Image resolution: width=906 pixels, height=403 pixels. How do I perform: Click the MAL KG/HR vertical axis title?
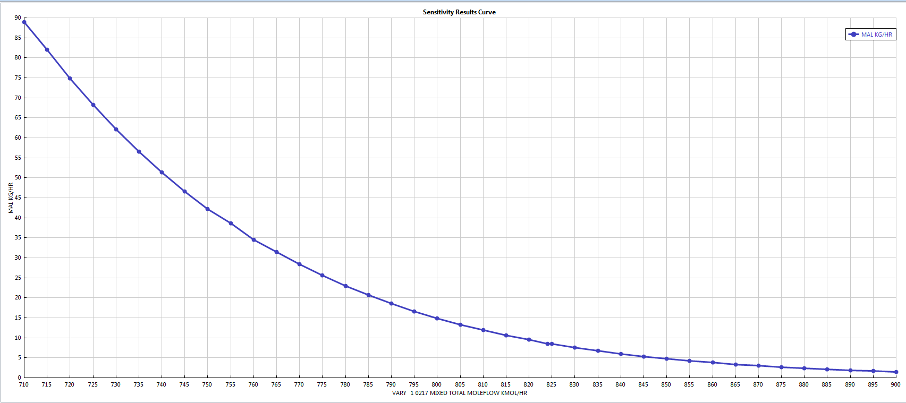click(x=11, y=198)
